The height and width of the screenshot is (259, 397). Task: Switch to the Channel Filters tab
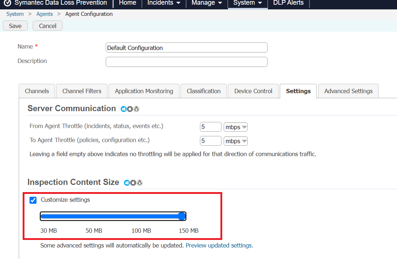pyautogui.click(x=82, y=91)
